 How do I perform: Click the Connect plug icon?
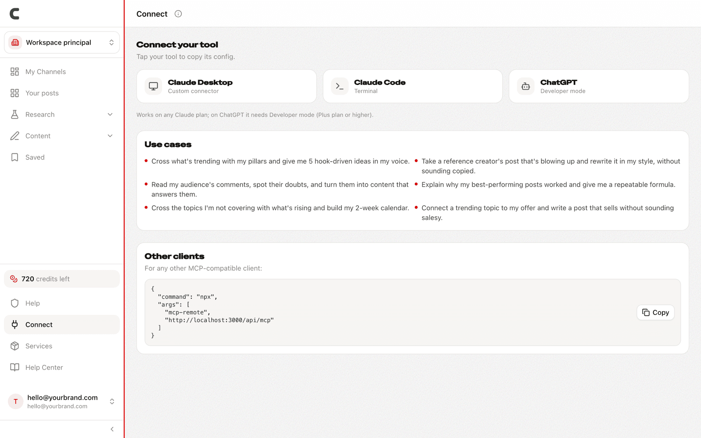[15, 325]
